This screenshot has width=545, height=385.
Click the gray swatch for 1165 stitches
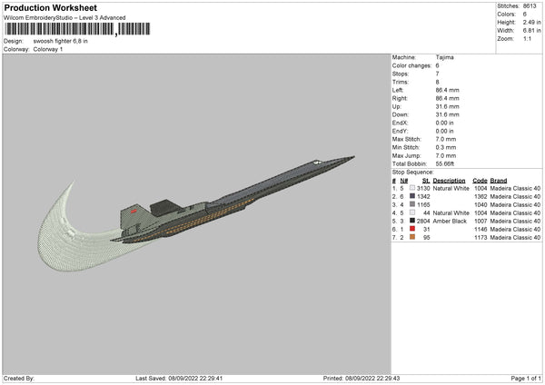pos(412,204)
